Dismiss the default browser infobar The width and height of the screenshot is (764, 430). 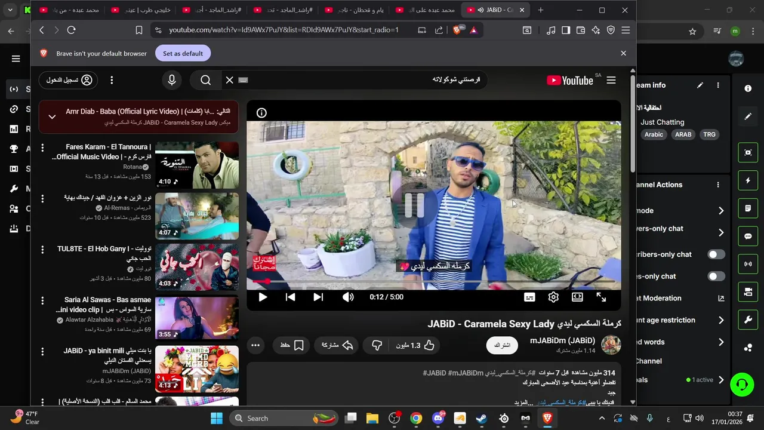pyautogui.click(x=623, y=53)
